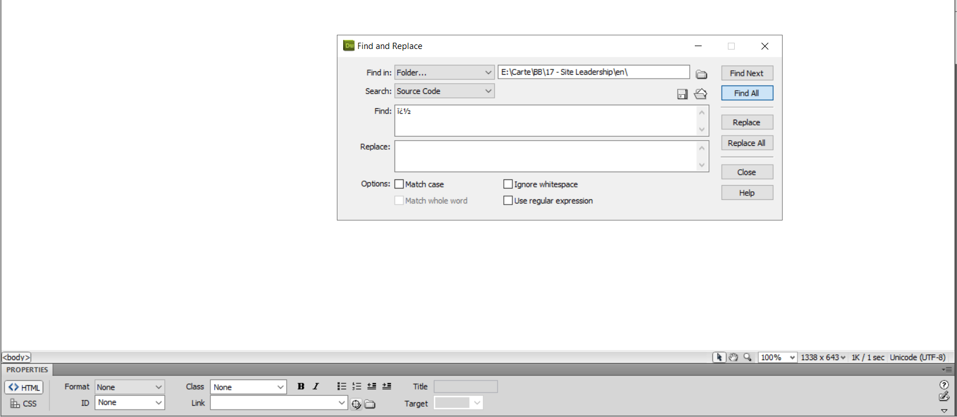The height and width of the screenshot is (417, 957).
Task: Open the Search Source Code dropdown
Action: click(x=444, y=91)
